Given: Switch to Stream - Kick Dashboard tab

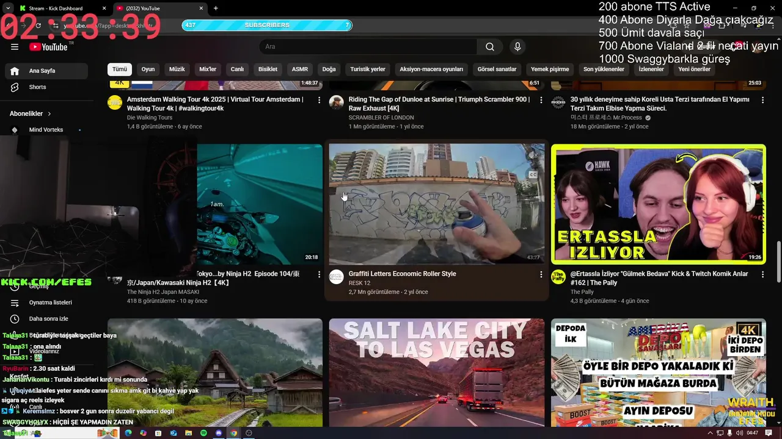Looking at the screenshot, I should tap(61, 9).
